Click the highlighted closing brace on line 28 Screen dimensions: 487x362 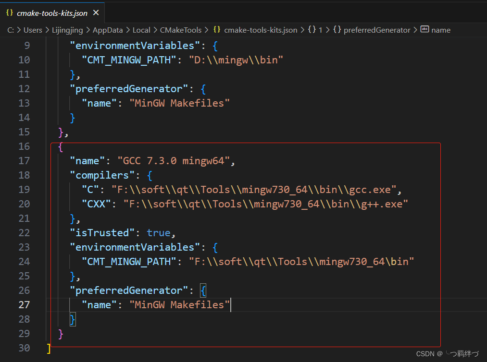73,319
